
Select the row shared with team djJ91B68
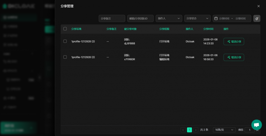pyautogui.click(x=65, y=41)
